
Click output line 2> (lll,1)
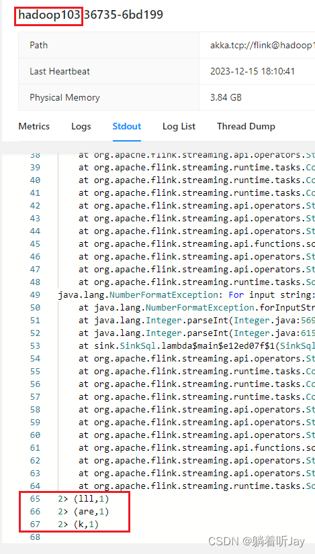pos(83,499)
